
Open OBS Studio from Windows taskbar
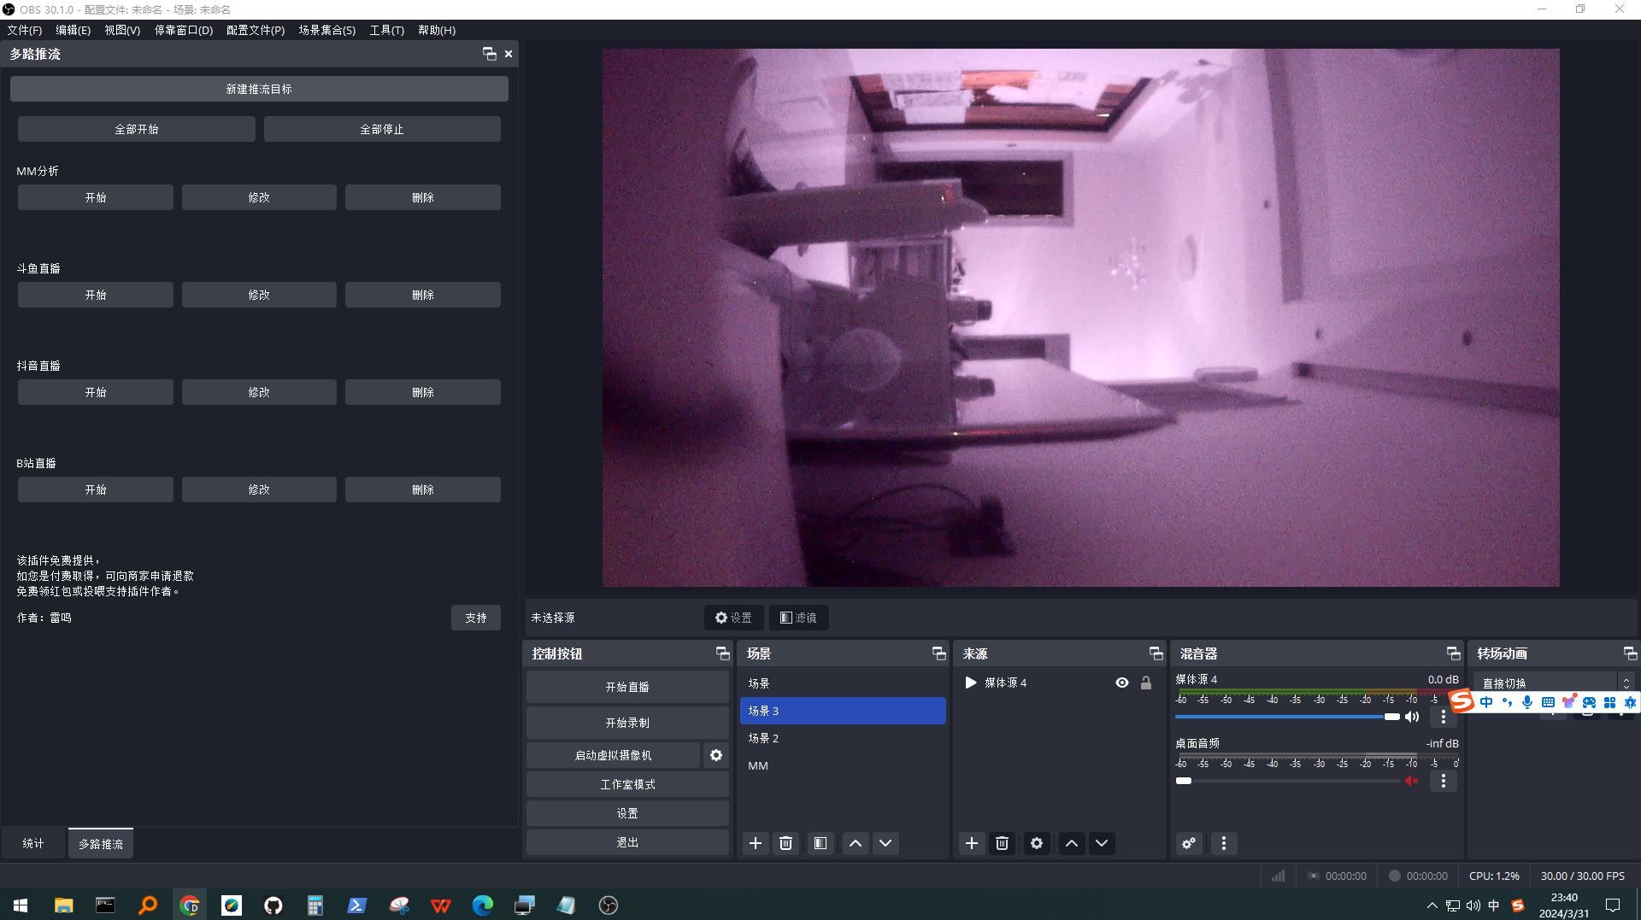point(608,905)
